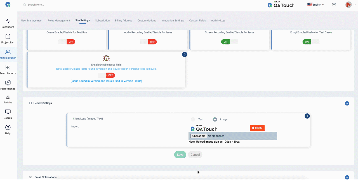Switch to Roles Management tab
The width and height of the screenshot is (358, 180).
coord(59,21)
